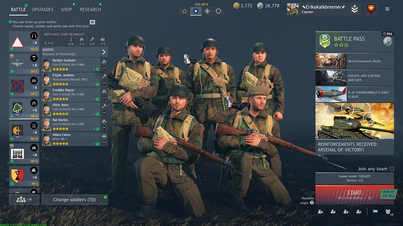Open the P-47 Thunderbolt's First Flight thumbnail
This screenshot has width=403, height=226.
331,95
